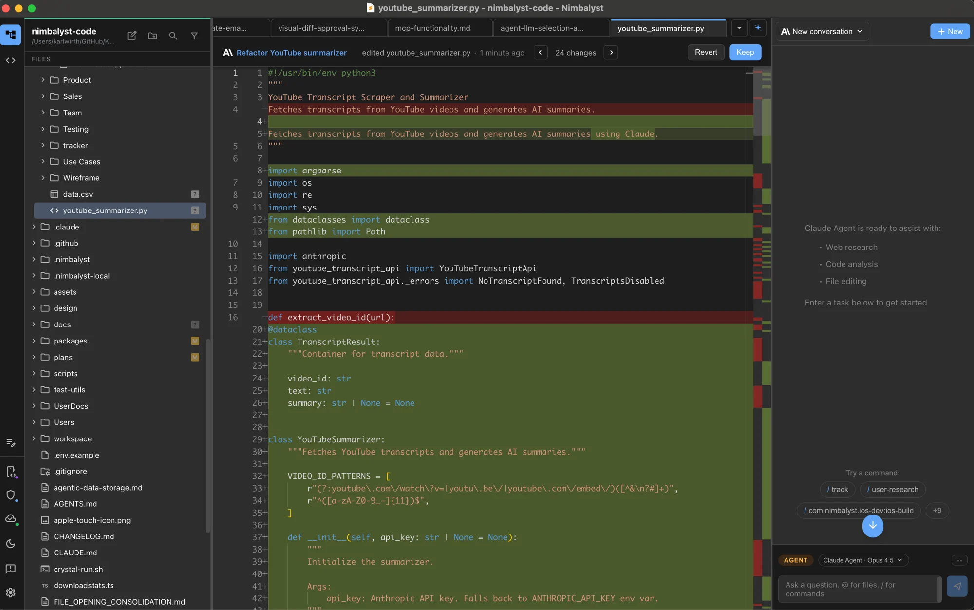Start a New conversation with the blue button
Screen dimensions: 974x610
950,31
